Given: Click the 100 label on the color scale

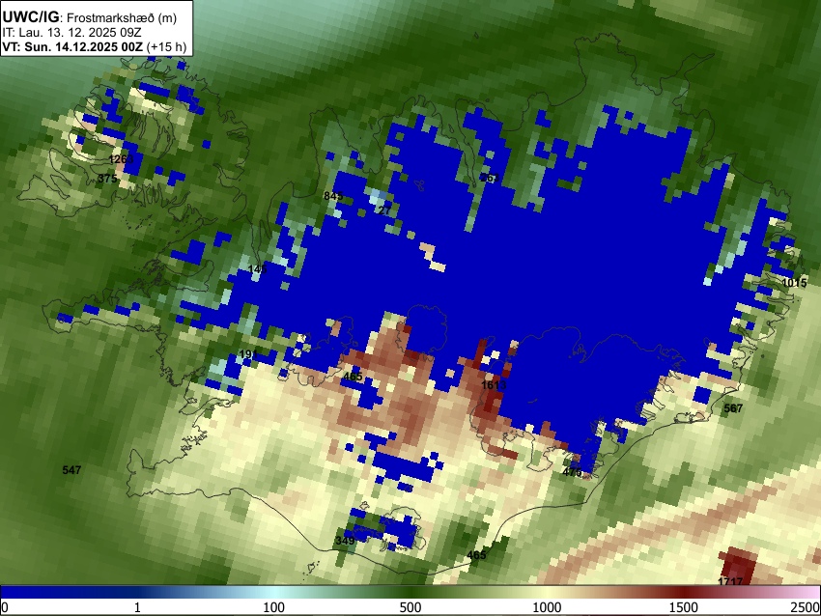Looking at the screenshot, I should [x=274, y=607].
